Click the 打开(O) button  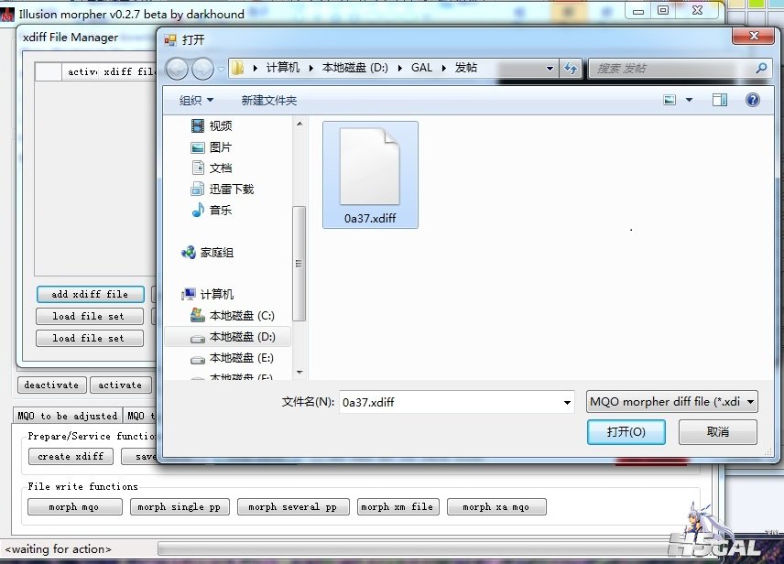[626, 432]
